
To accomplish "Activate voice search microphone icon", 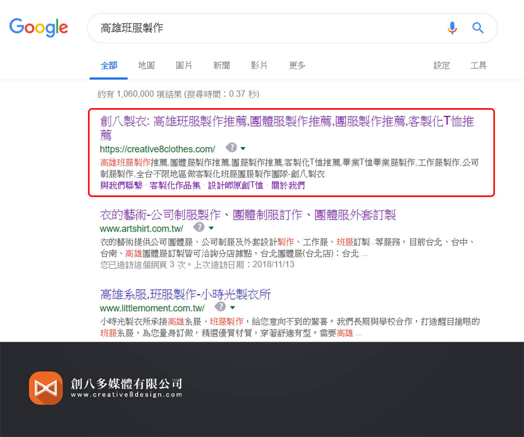I will (452, 28).
